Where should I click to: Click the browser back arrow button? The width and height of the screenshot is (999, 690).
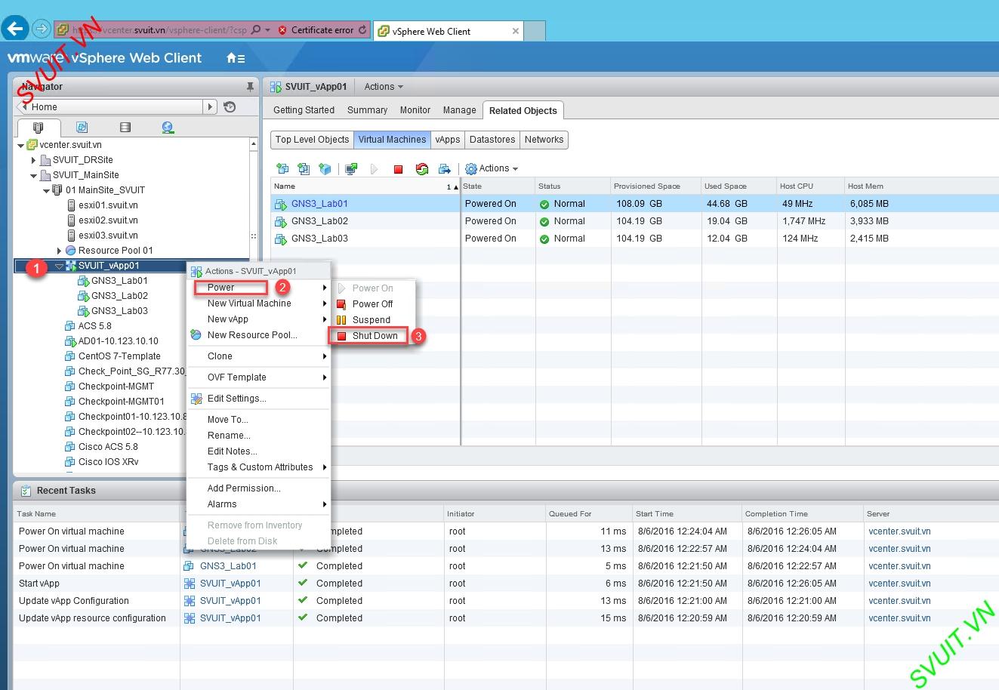[x=16, y=29]
